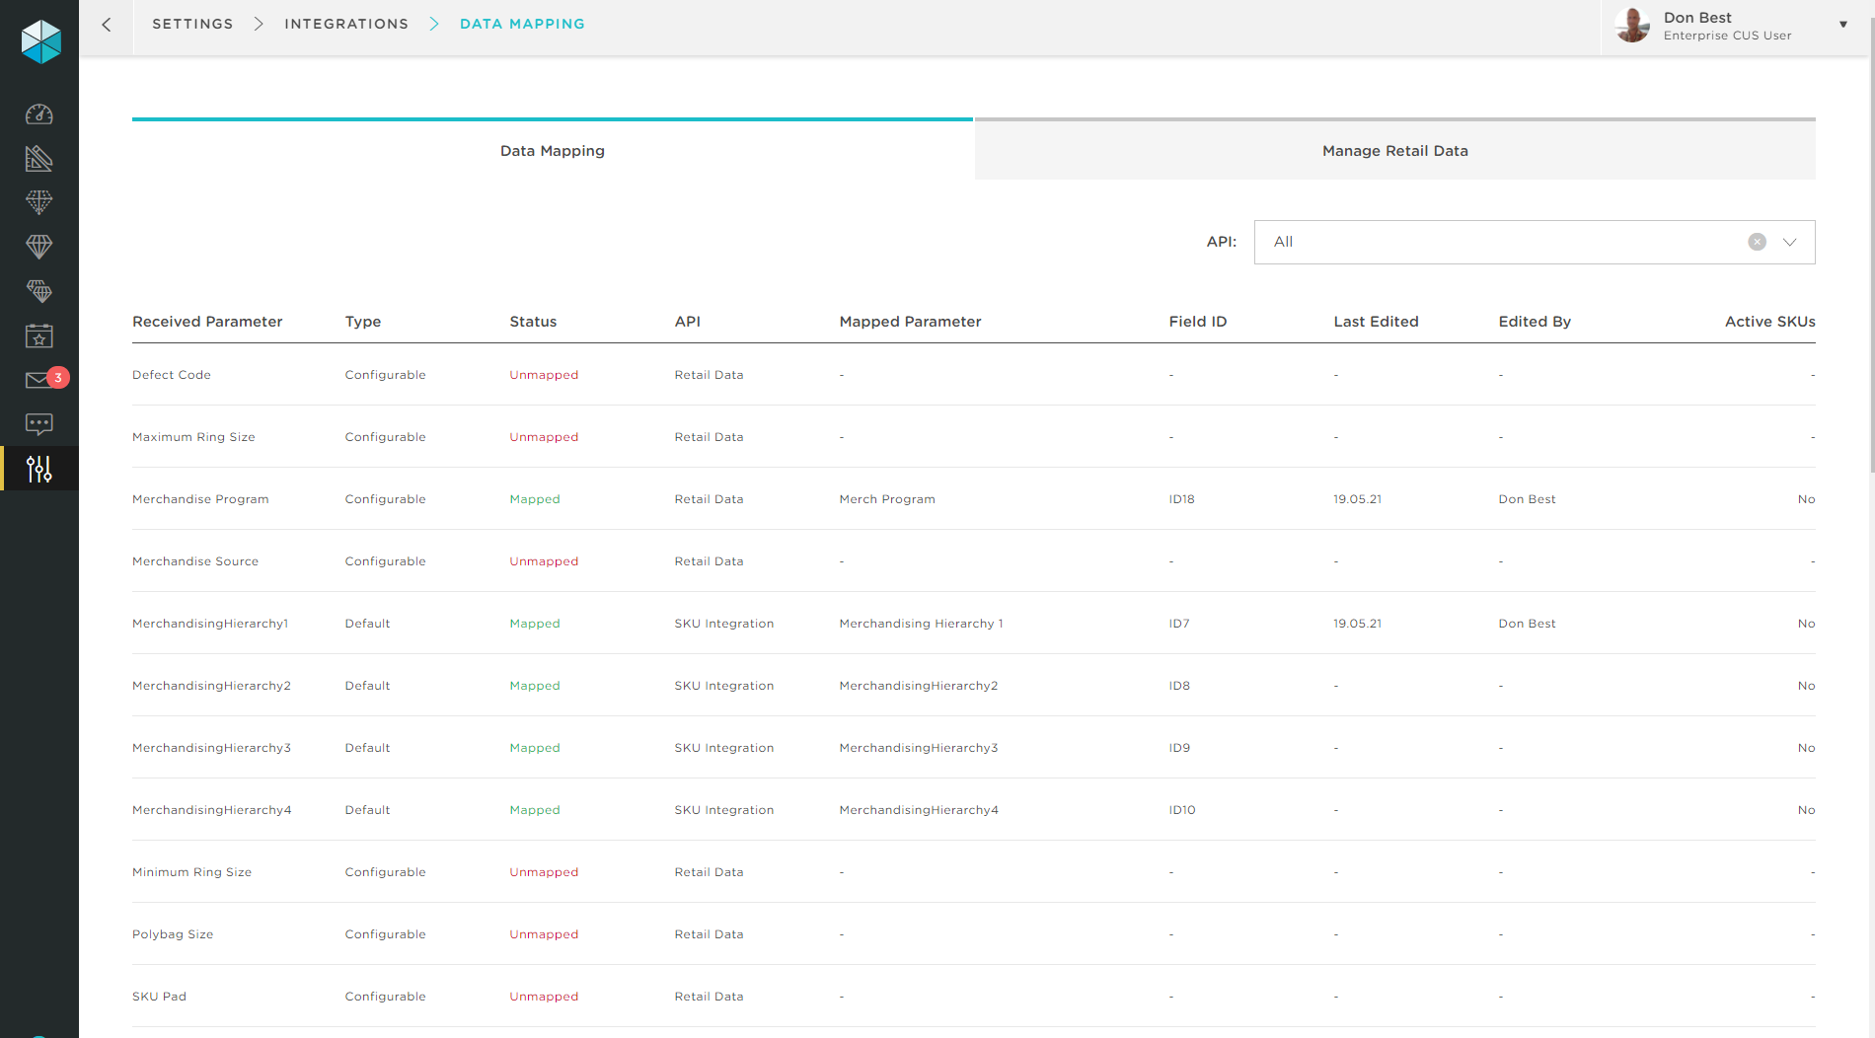Select the settings sliders sidebar icon

coord(39,469)
